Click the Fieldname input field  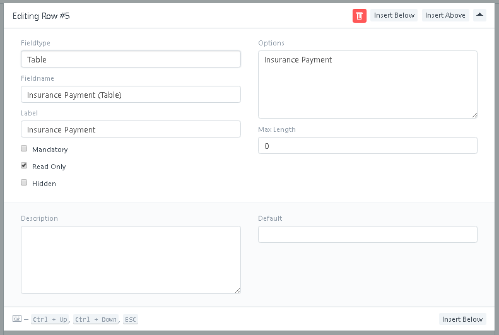point(131,95)
